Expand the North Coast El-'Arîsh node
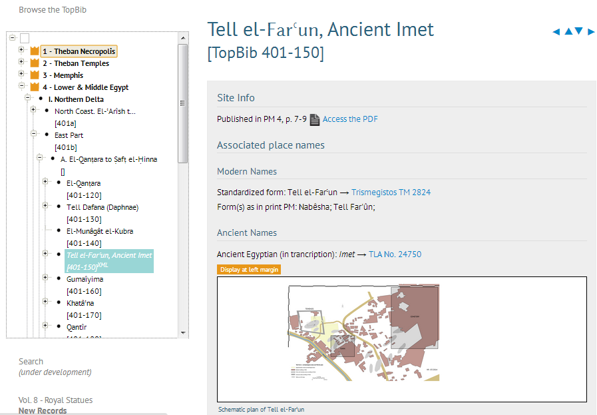Image resolution: width=597 pixels, height=415 pixels. tap(33, 110)
